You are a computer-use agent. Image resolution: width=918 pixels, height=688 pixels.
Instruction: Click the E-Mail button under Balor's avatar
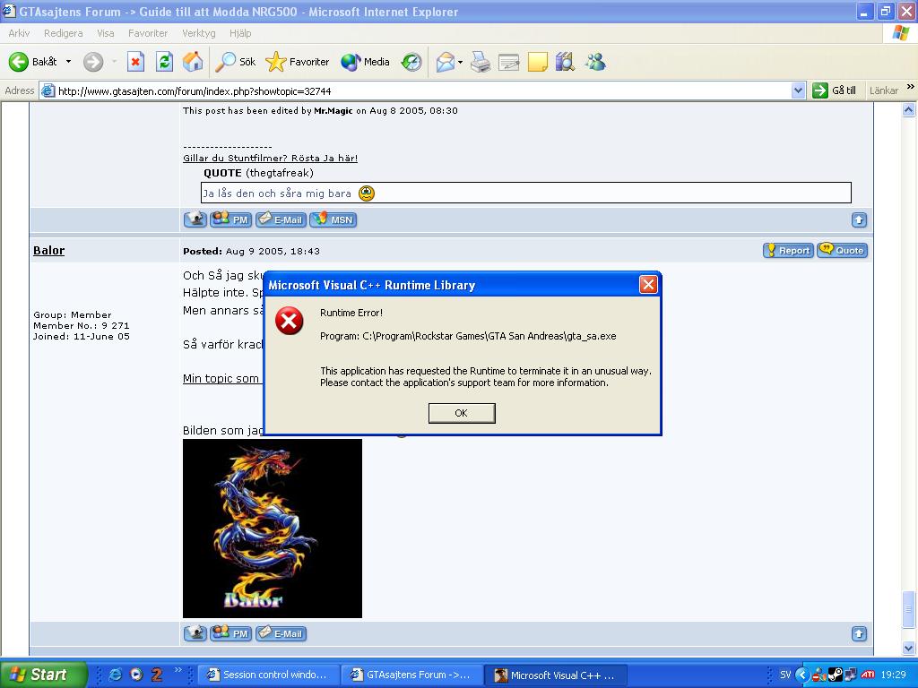point(281,633)
